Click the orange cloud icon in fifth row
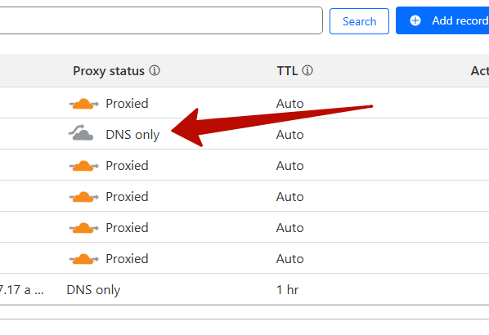This screenshot has height=335, width=489. click(x=83, y=228)
